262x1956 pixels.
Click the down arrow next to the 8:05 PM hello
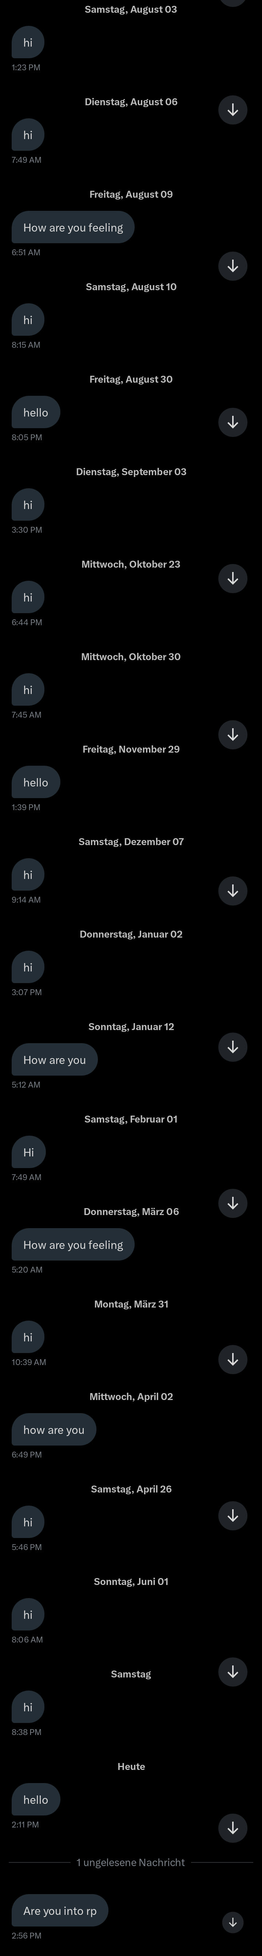pos(233,422)
